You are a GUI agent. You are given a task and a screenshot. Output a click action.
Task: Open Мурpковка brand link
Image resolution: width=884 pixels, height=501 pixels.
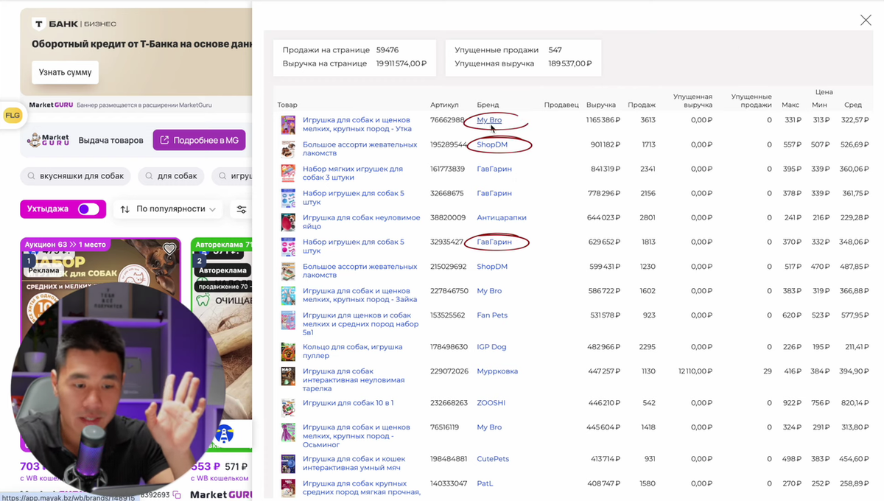click(497, 371)
